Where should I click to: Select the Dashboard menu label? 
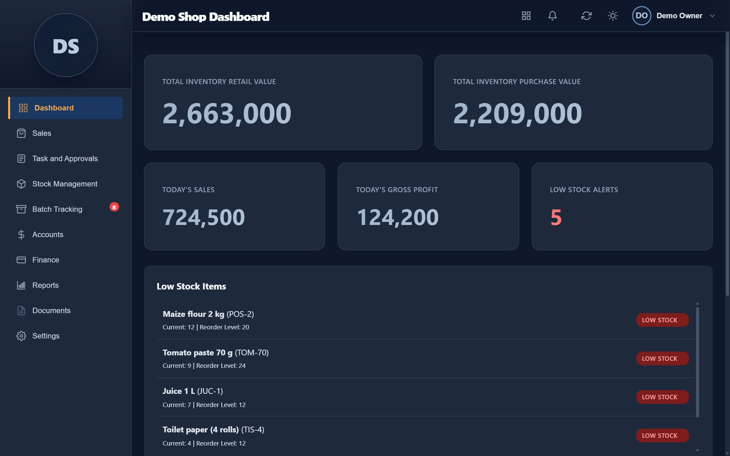pyautogui.click(x=54, y=108)
